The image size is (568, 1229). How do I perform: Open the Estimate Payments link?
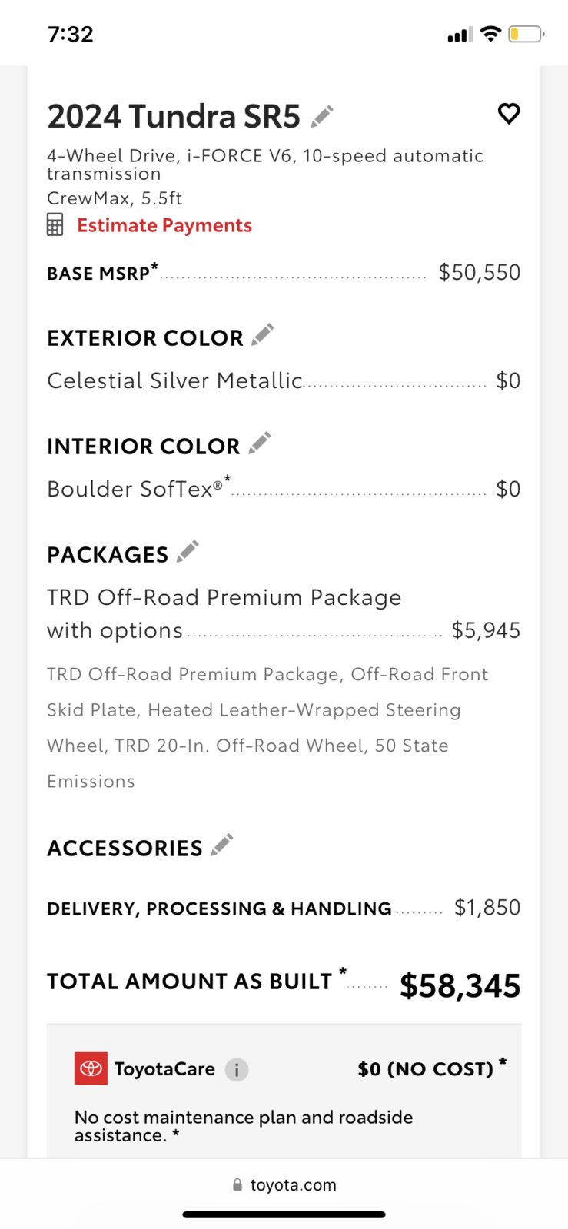[164, 225]
